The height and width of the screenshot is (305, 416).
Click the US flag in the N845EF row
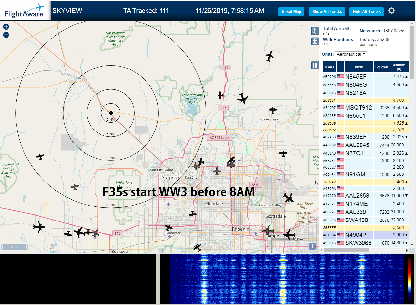[x=341, y=76]
